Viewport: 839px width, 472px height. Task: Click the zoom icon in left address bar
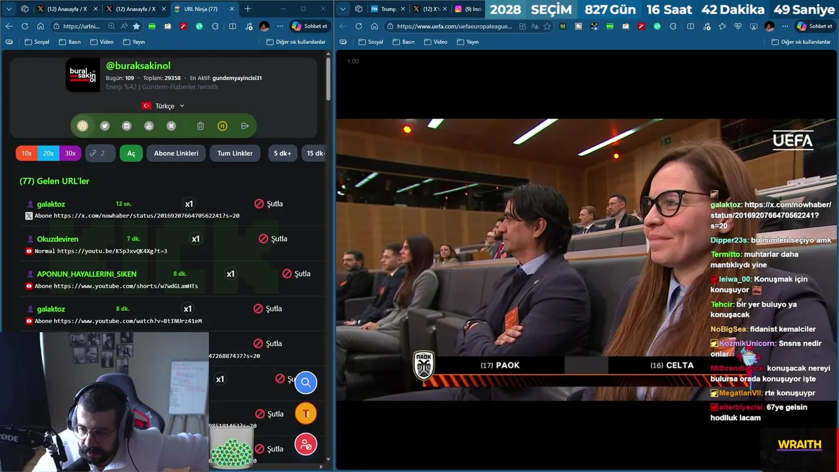click(x=111, y=26)
